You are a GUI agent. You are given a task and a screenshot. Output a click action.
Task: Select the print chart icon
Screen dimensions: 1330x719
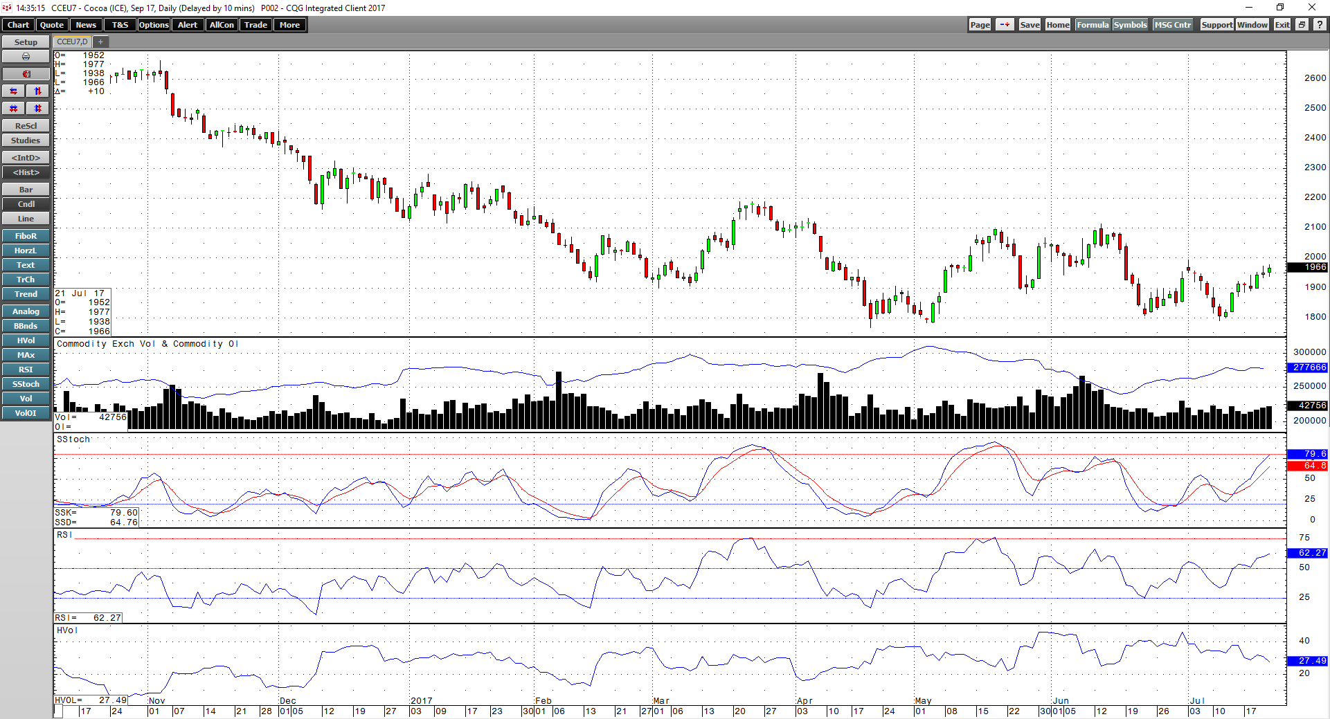(x=26, y=56)
